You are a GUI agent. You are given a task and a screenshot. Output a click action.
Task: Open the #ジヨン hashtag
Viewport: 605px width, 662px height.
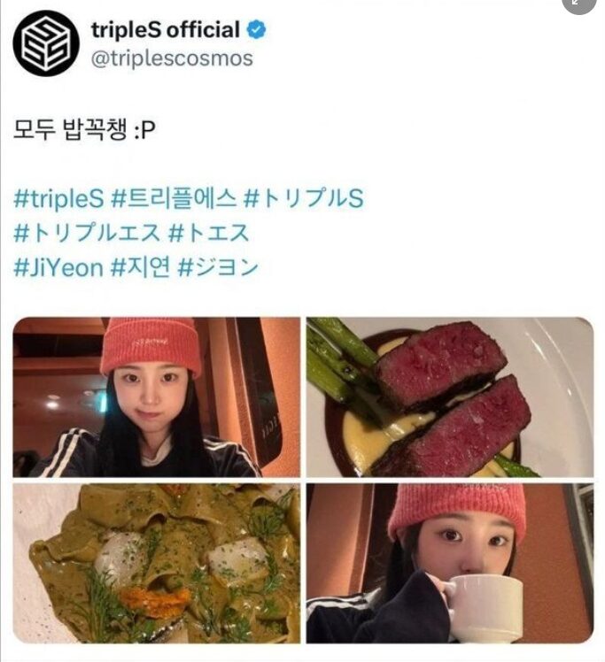pyautogui.click(x=218, y=267)
